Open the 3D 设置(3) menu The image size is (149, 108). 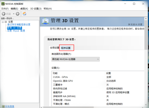click(x=36, y=9)
